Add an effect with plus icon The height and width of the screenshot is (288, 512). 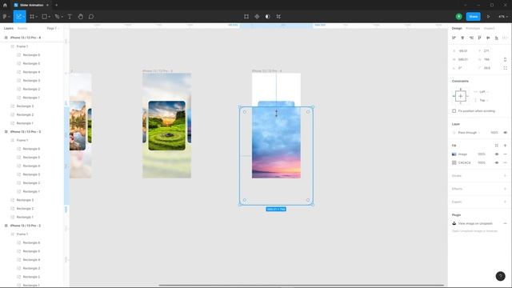tap(505, 189)
